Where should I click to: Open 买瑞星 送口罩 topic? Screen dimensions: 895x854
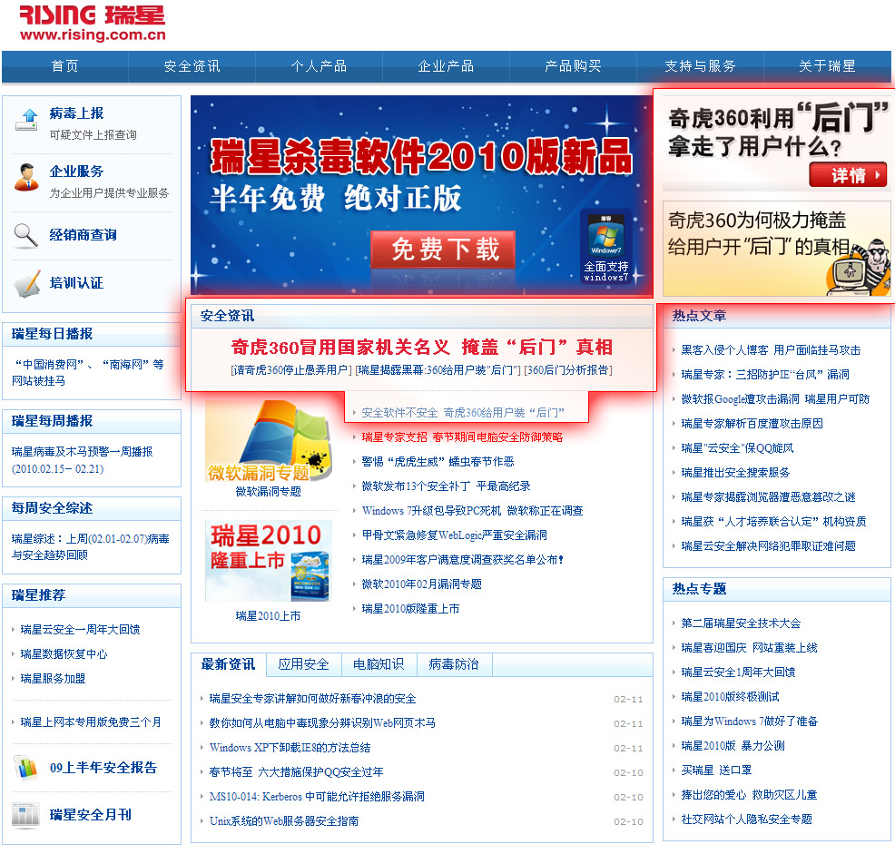(x=716, y=771)
